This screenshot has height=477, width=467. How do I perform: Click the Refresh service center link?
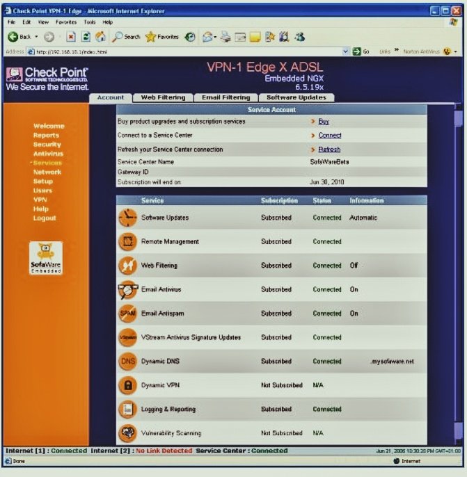pyautogui.click(x=329, y=149)
